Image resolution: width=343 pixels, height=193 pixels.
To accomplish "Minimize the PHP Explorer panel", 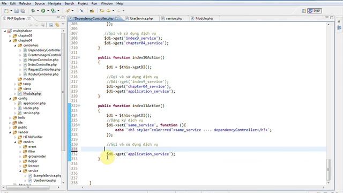I will click(58, 17).
